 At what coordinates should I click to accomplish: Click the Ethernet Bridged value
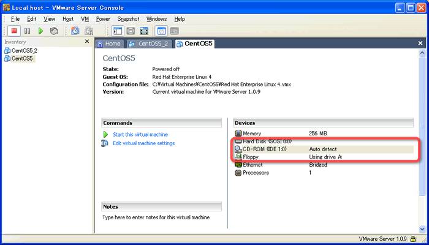point(318,165)
